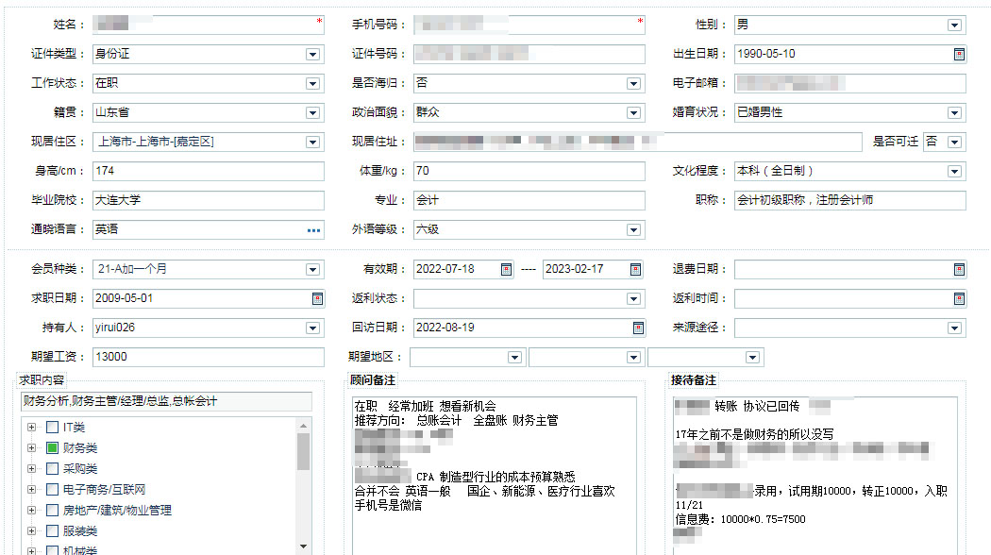
Task: Click the 现居住址 input field
Action: [638, 143]
